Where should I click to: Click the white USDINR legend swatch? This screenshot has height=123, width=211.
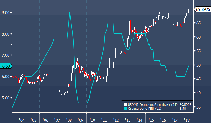(x=125, y=104)
